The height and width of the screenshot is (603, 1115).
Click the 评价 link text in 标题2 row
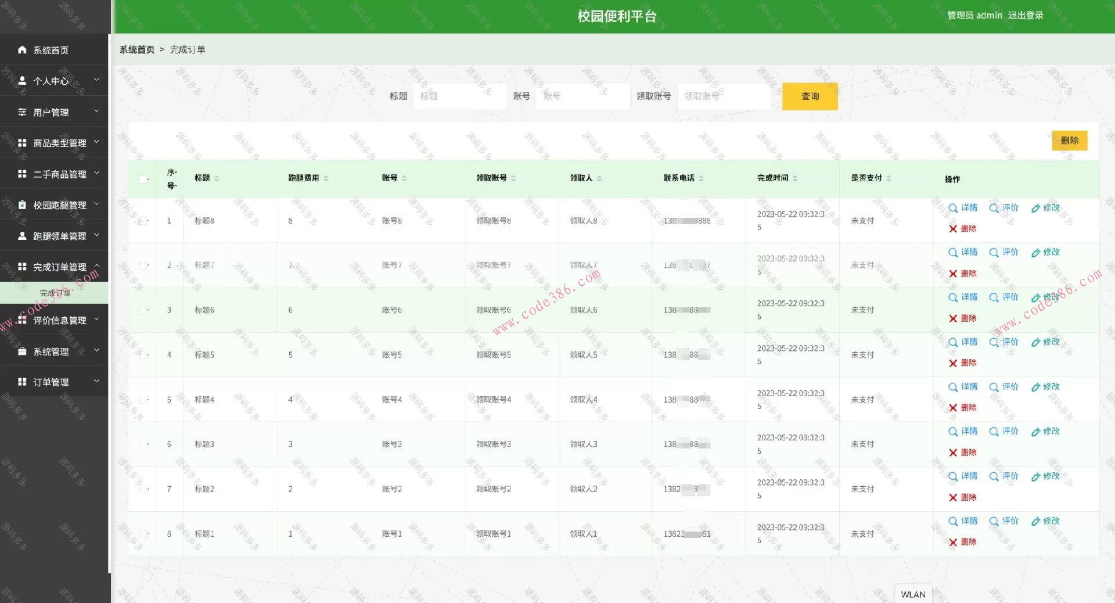1010,476
